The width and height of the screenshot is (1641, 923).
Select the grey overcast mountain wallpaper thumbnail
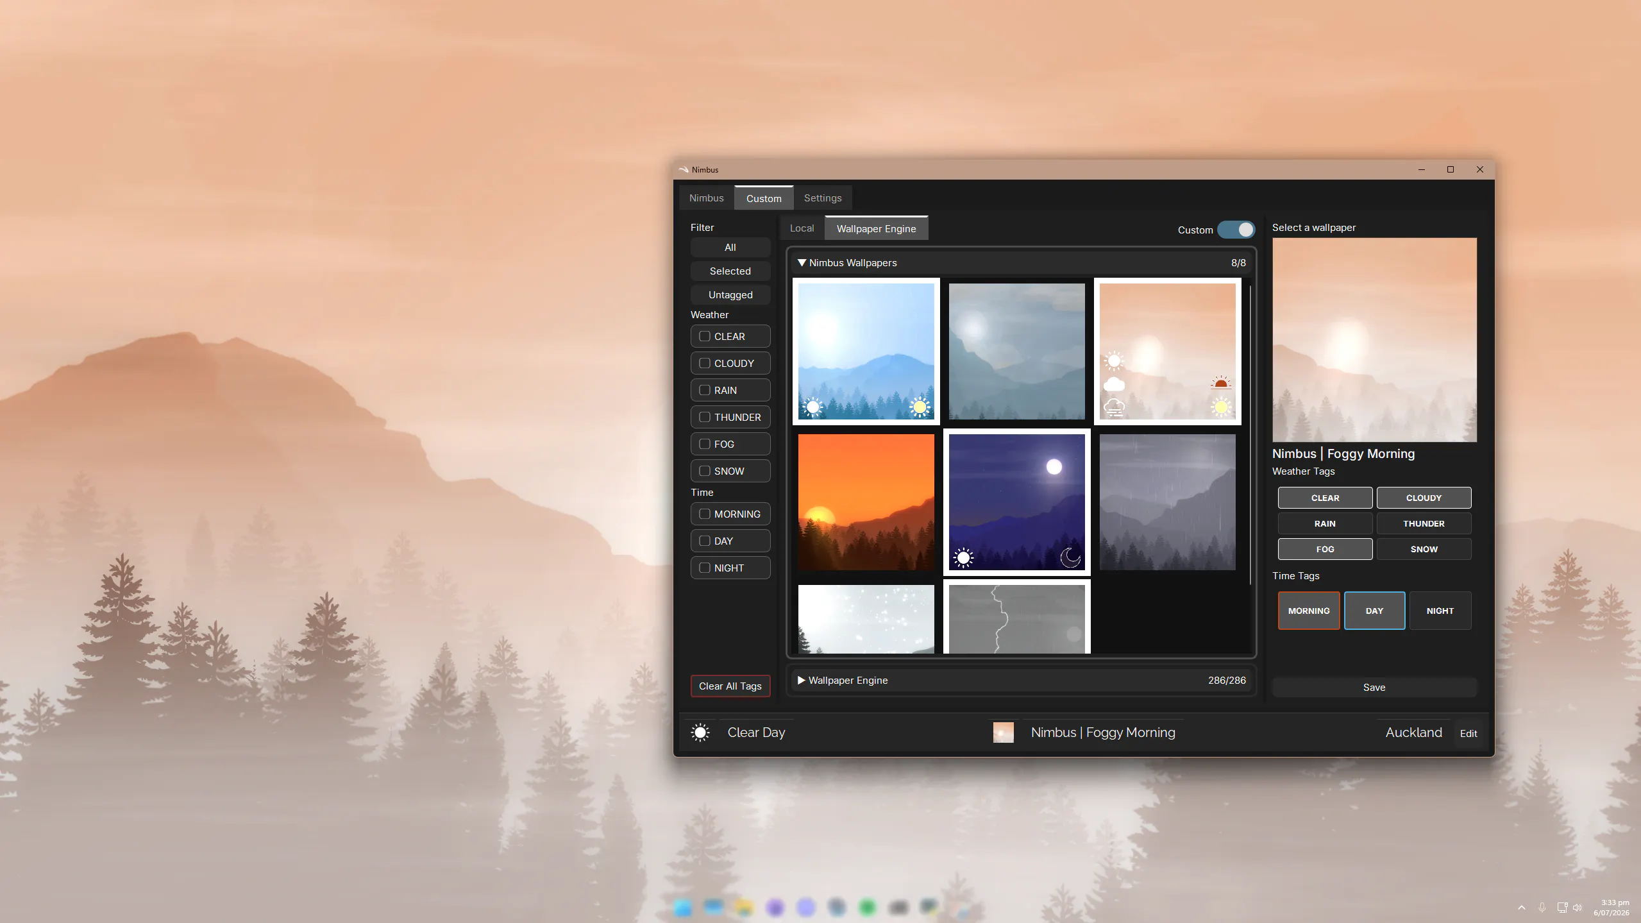pyautogui.click(x=1016, y=351)
